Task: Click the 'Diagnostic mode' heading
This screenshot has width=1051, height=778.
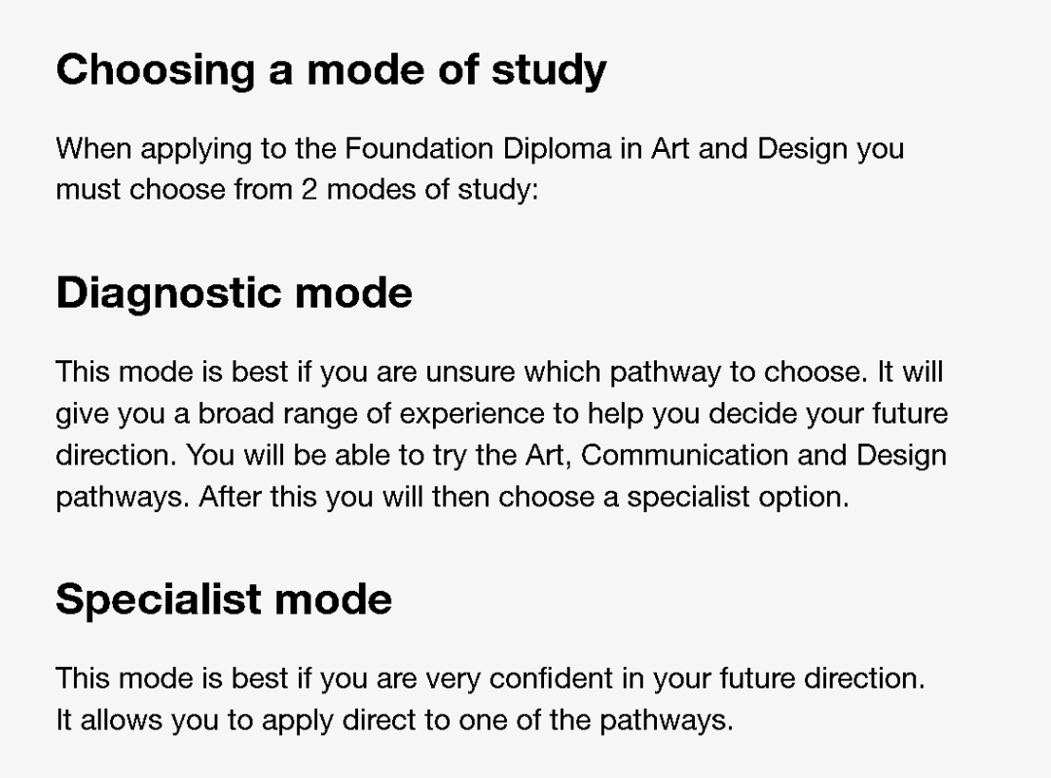Action: pyautogui.click(x=234, y=293)
